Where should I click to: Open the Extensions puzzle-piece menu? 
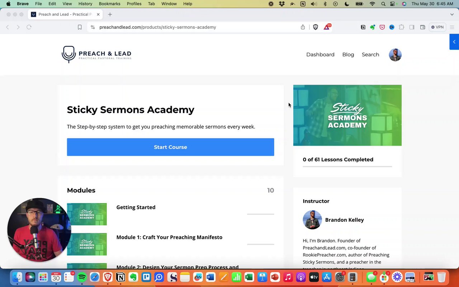coord(402,27)
